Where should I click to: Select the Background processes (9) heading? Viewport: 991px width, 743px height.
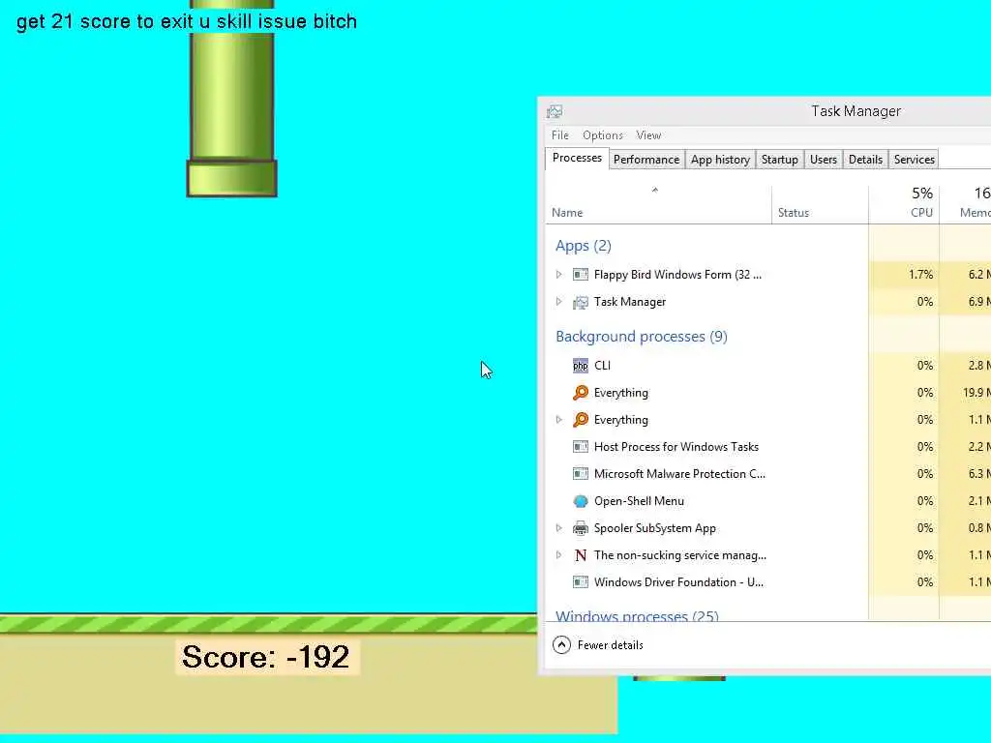641,337
